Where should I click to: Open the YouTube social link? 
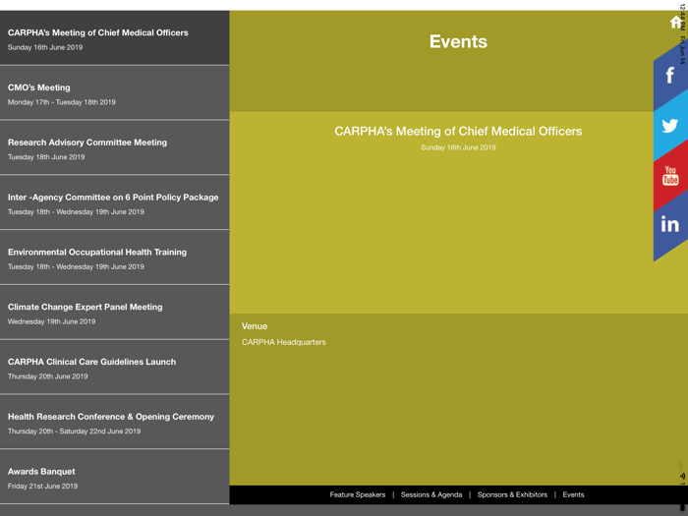coord(670,176)
